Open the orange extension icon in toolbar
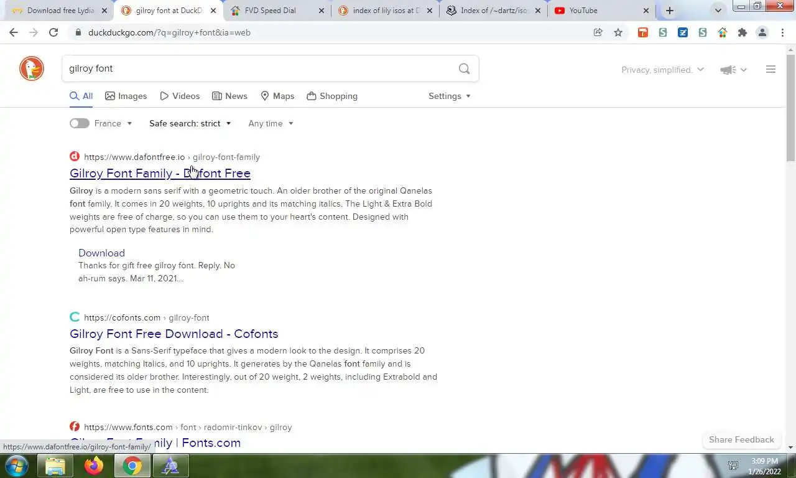 point(643,32)
